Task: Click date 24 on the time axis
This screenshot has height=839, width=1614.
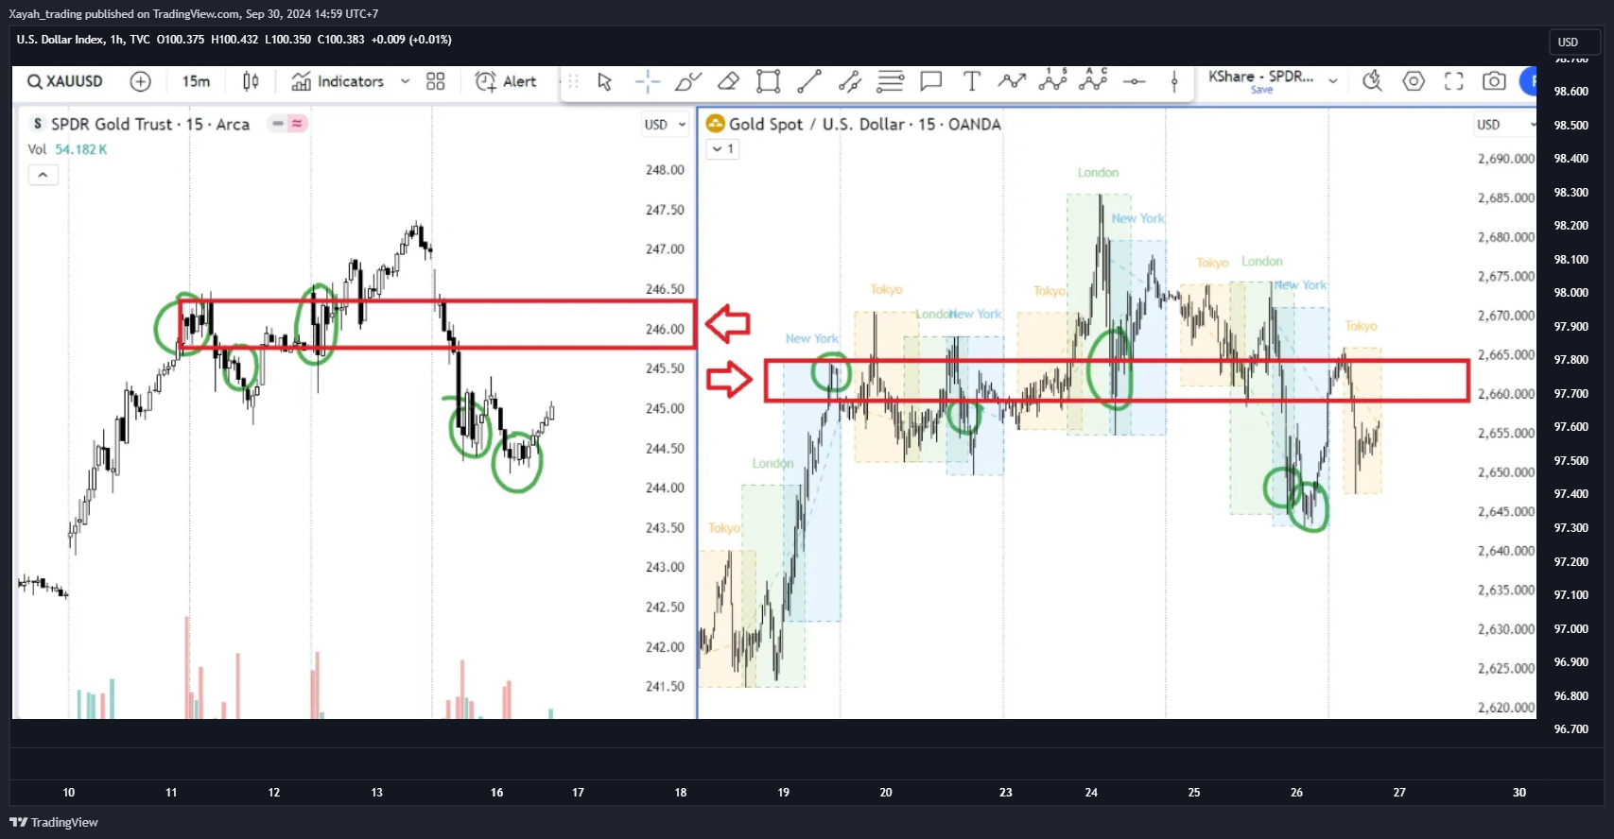Action: coord(1091,793)
